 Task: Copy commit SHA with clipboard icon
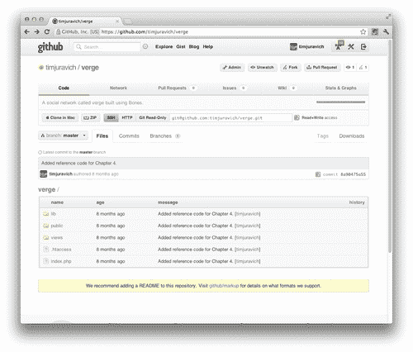[318, 174]
